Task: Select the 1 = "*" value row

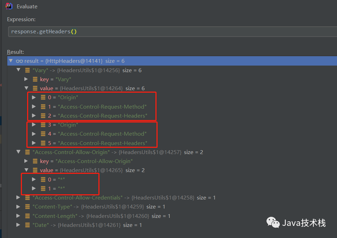Action: click(56, 188)
